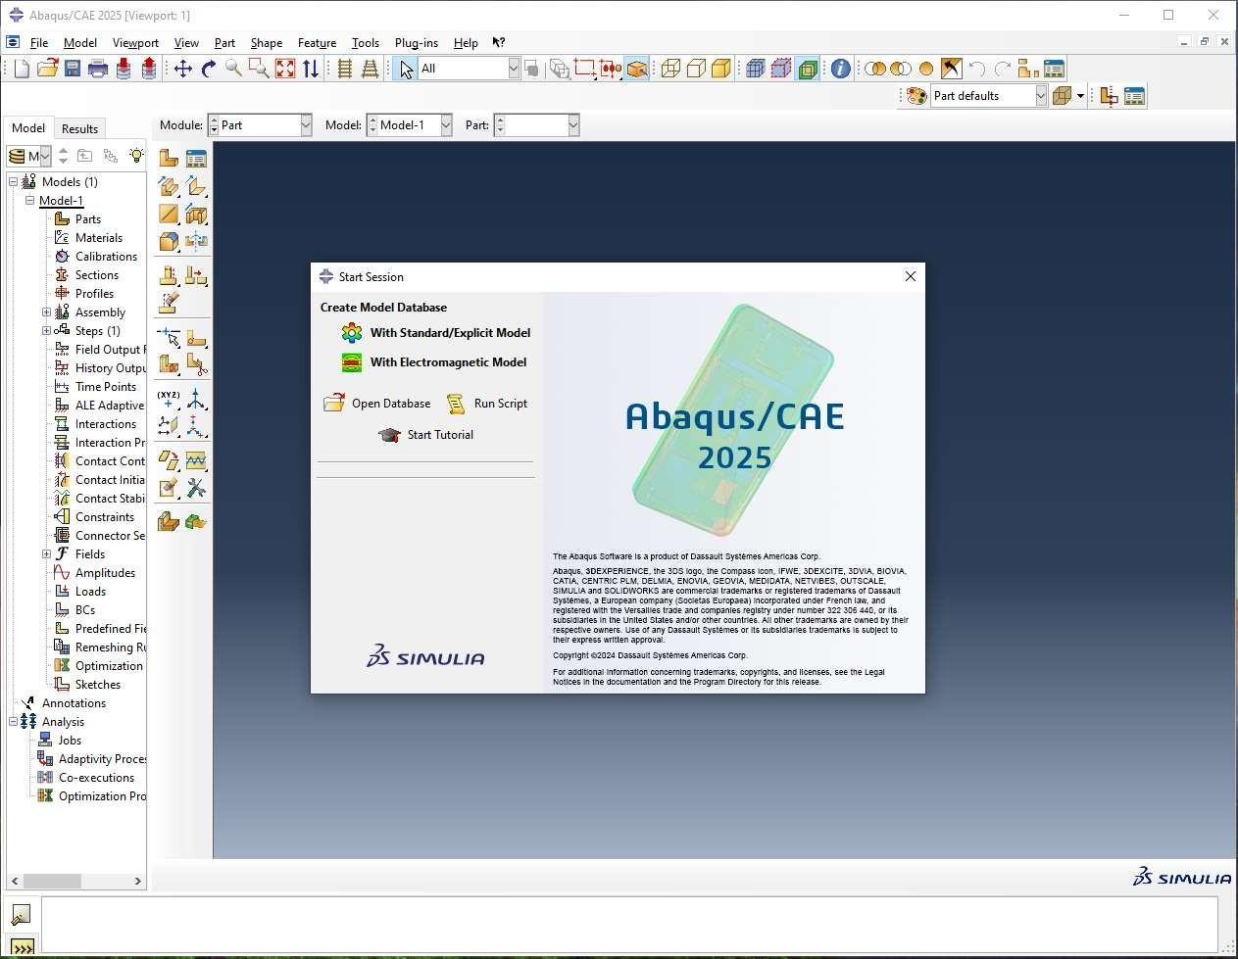Click the lightbulb icon in model tree toolbar
Screen dimensions: 1238x959
[136, 156]
